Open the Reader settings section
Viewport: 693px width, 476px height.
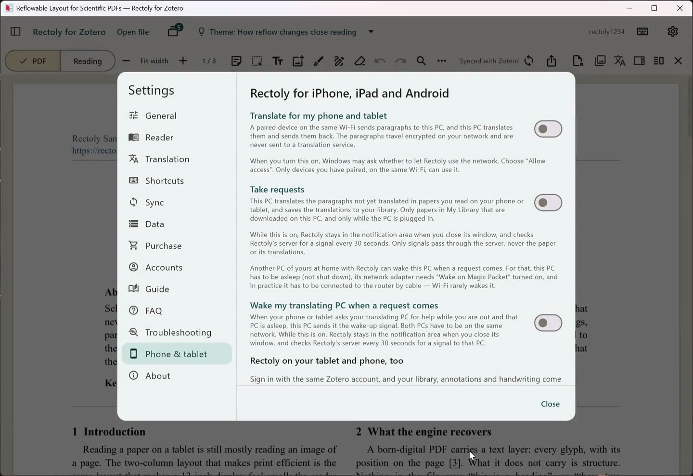click(x=177, y=138)
